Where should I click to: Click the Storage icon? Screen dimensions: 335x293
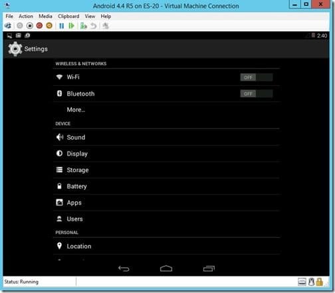59,169
